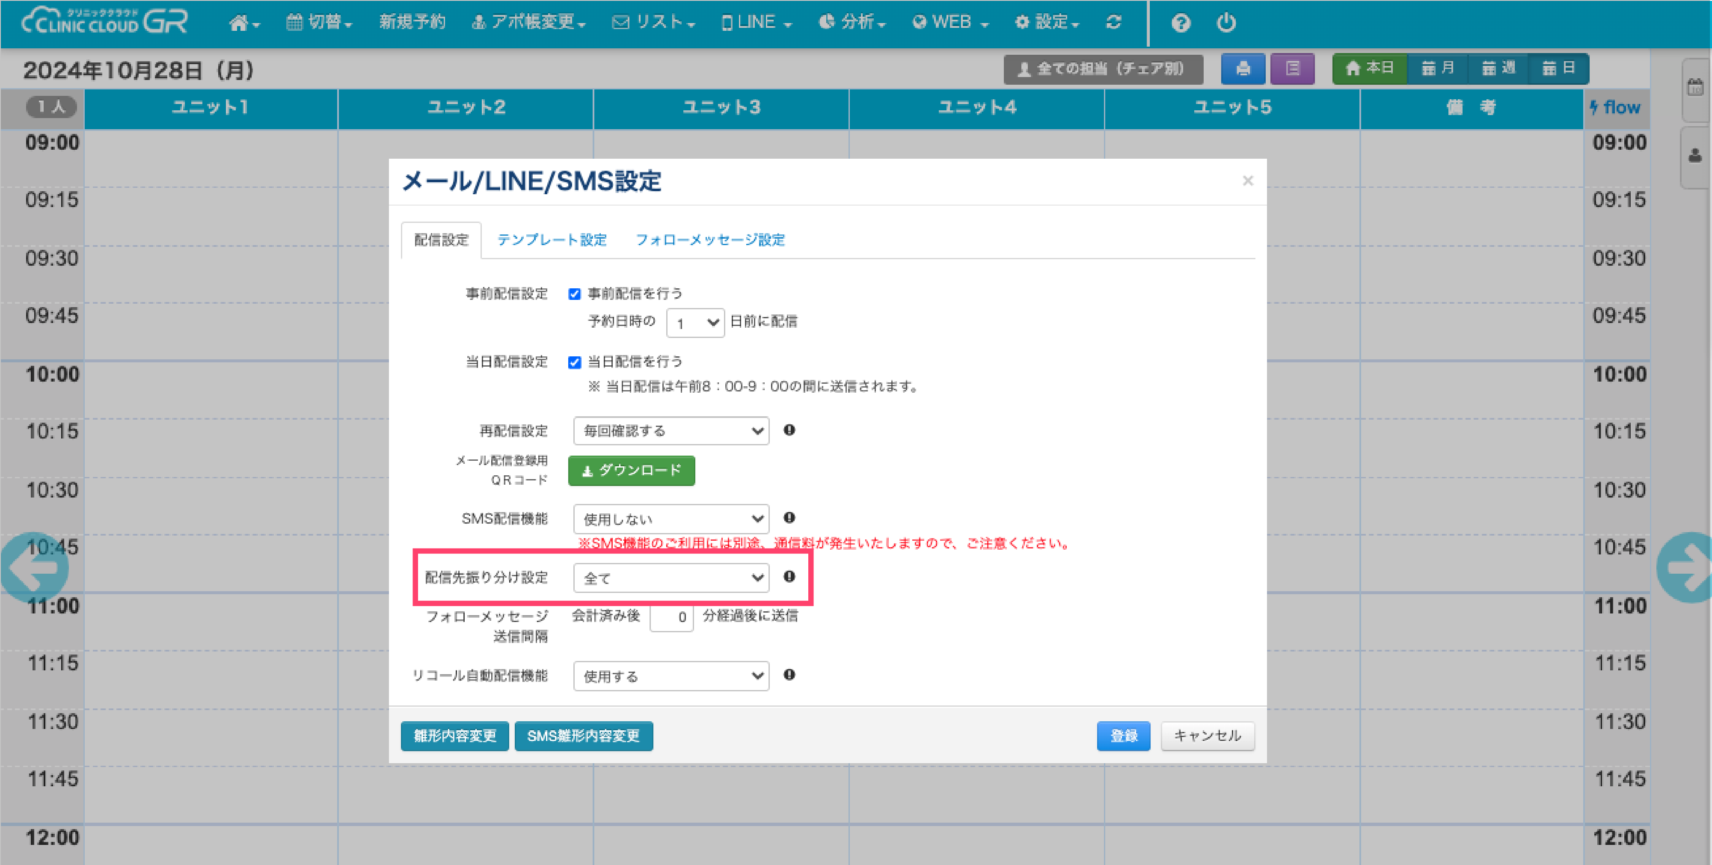Click the help question mark icon
Screen dimensions: 1712x865
coord(1180,23)
